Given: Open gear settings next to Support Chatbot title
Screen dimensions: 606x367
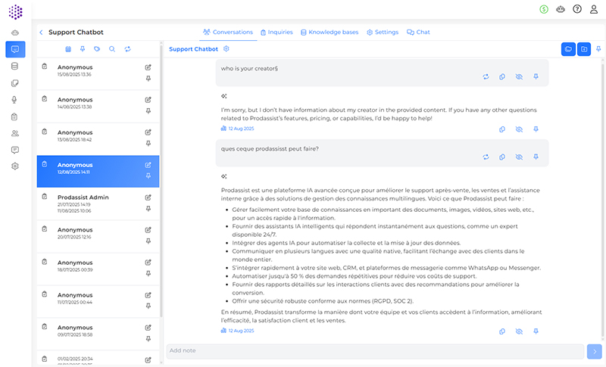Looking at the screenshot, I should [226, 49].
